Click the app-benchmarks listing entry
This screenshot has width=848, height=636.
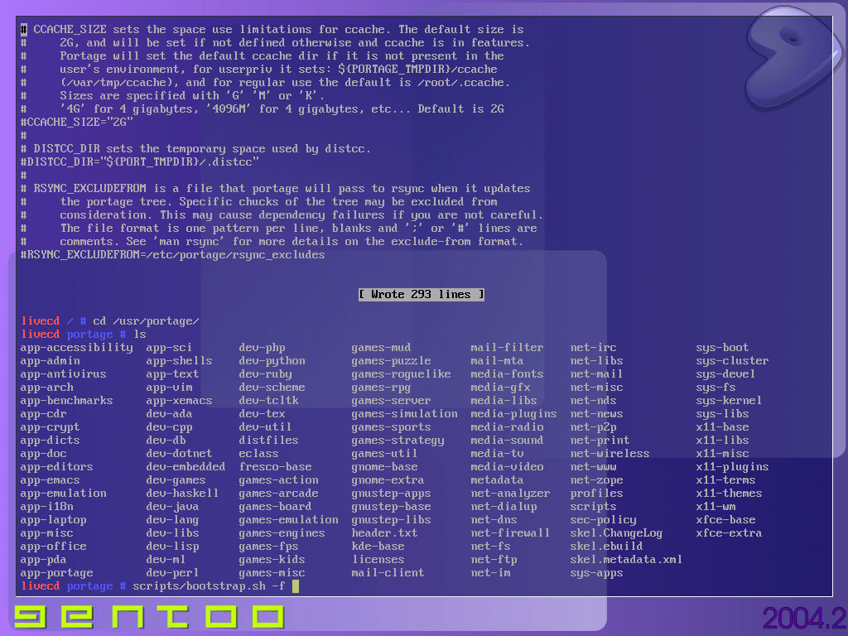pos(66,401)
